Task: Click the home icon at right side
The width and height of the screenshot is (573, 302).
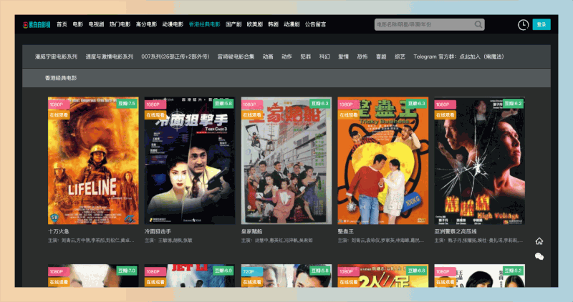Action: [539, 241]
